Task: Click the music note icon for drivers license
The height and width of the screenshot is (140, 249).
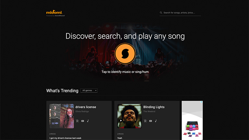Action: (x=88, y=121)
